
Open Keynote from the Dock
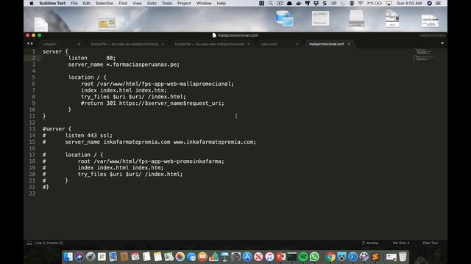click(224, 257)
